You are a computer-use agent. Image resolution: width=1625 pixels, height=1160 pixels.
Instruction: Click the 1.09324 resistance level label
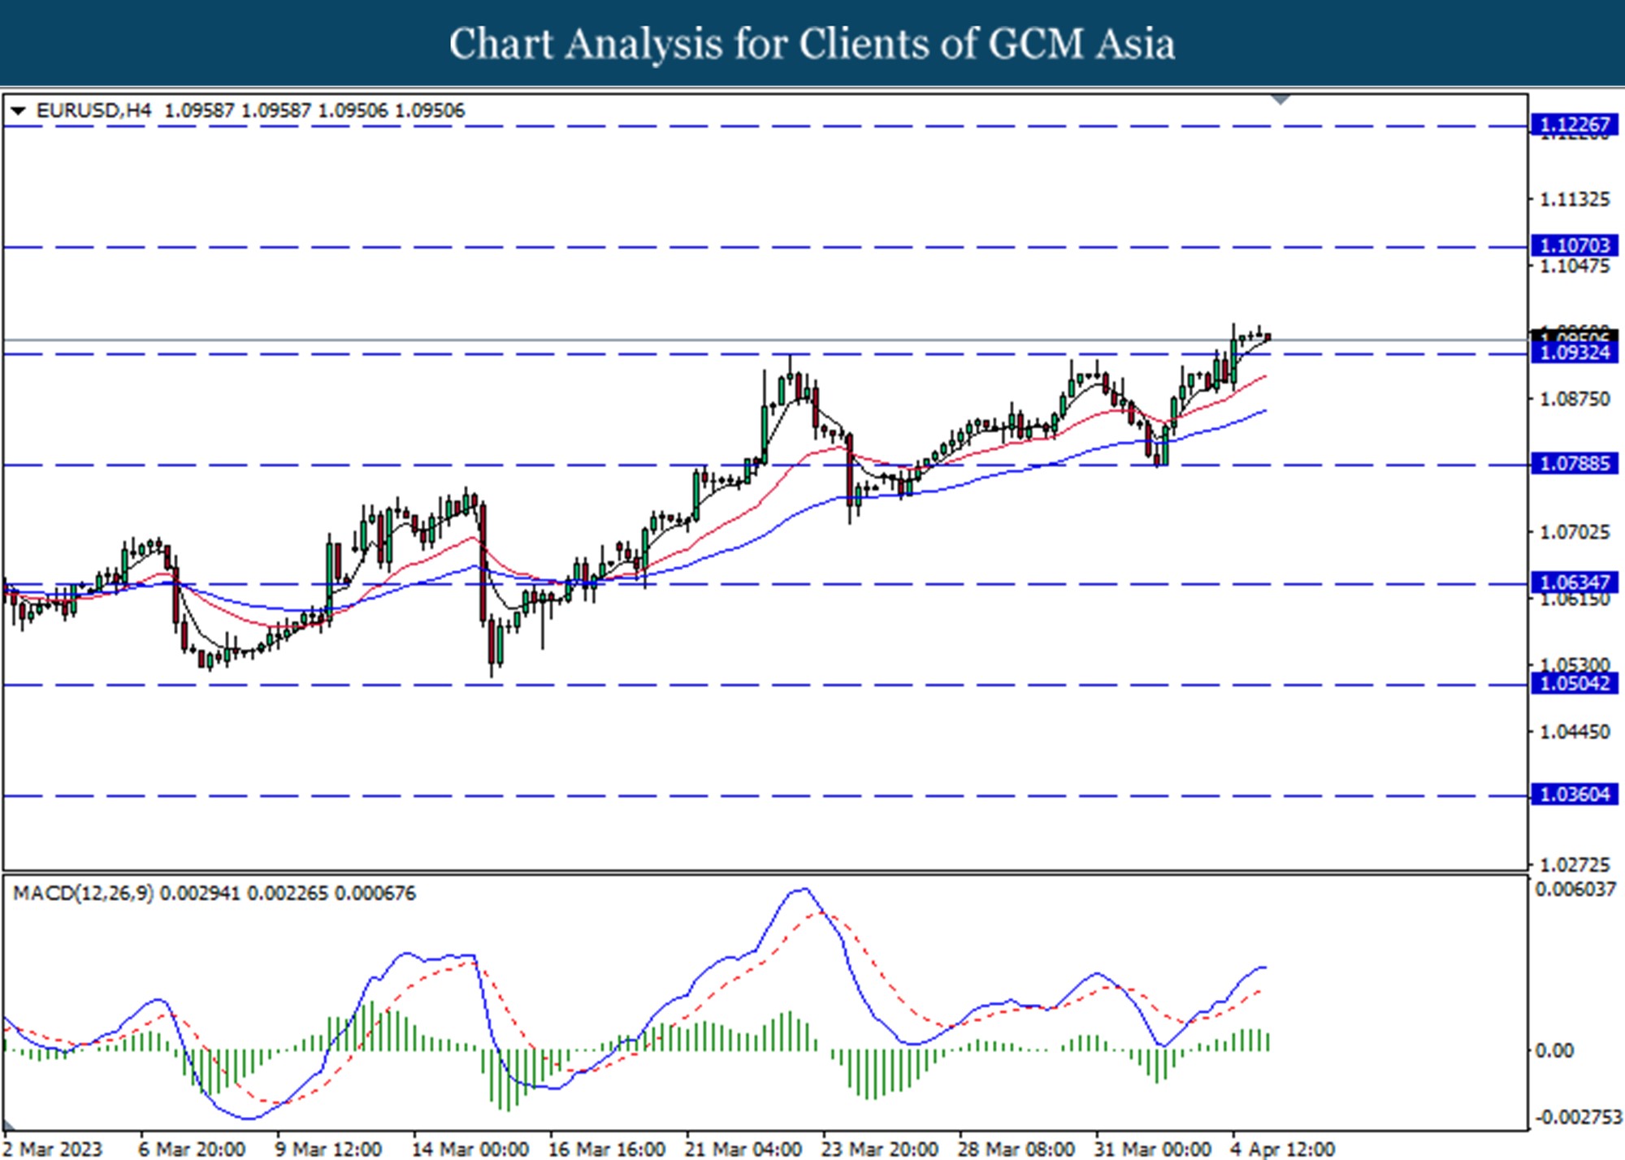pyautogui.click(x=1574, y=353)
